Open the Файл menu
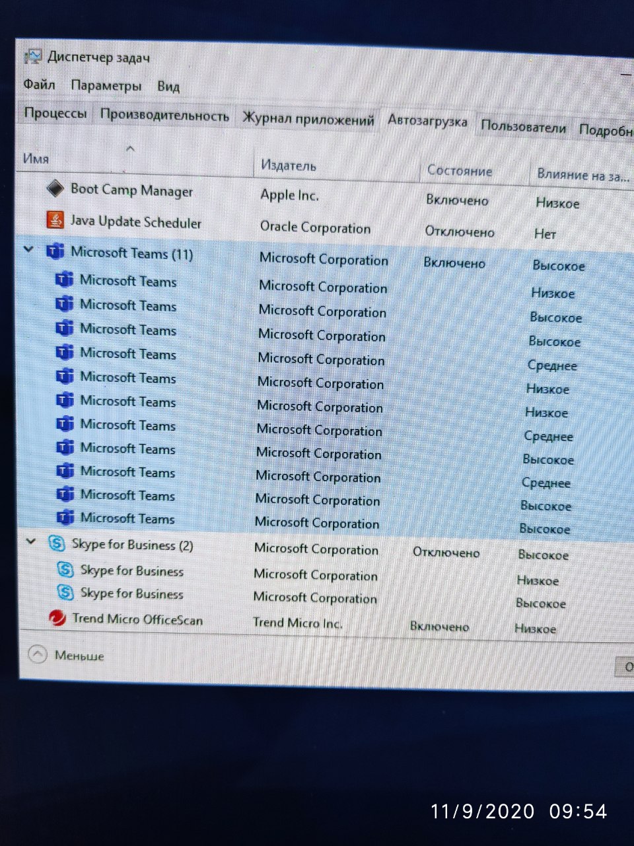Image resolution: width=634 pixels, height=846 pixels. [39, 85]
